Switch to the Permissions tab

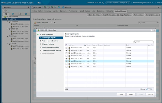[x=73, y=11]
